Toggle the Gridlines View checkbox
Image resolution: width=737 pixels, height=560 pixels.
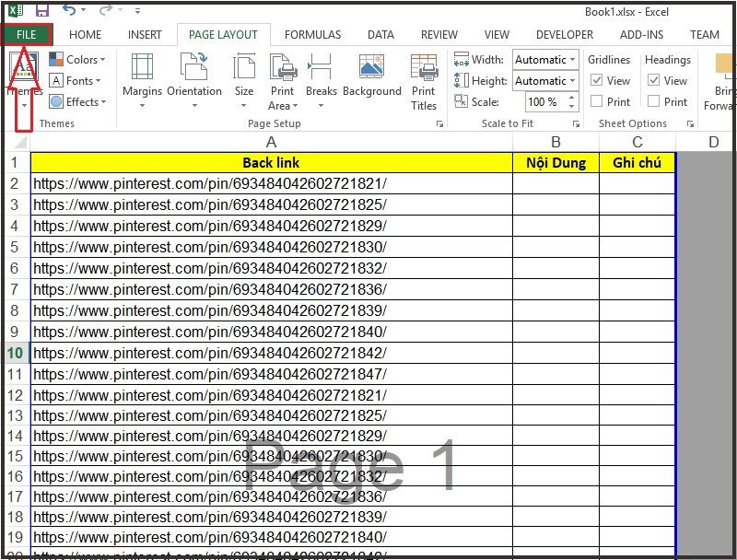click(x=596, y=80)
